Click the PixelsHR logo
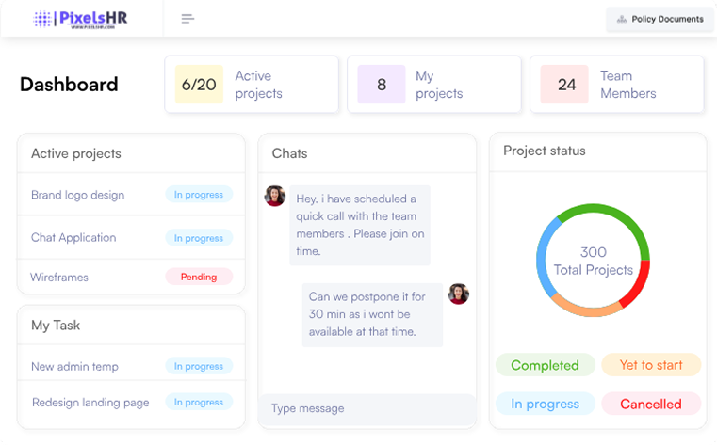The image size is (717, 445). coord(82,19)
